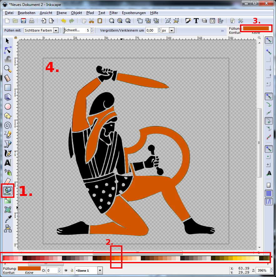This screenshot has height=277, width=276.
Task: Toggle snapping to cusp nodes
Action: coord(268,121)
